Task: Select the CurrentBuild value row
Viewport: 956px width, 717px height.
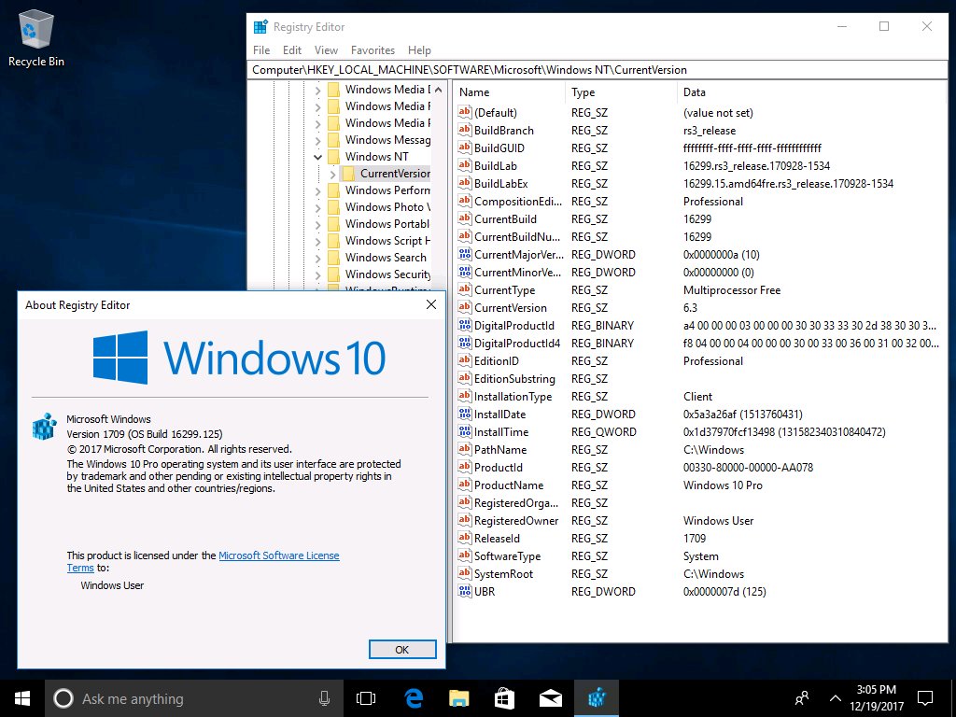Action: click(698, 218)
